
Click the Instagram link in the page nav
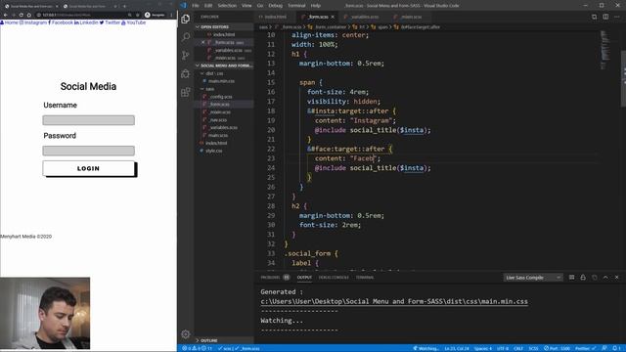point(33,22)
